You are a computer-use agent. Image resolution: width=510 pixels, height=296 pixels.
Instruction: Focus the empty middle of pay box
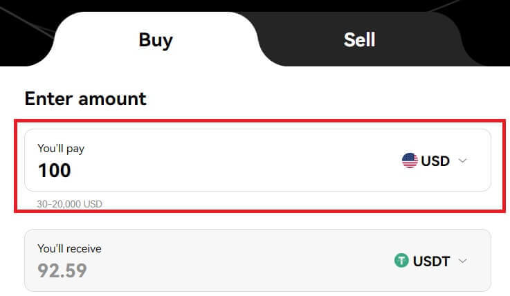pos(235,160)
